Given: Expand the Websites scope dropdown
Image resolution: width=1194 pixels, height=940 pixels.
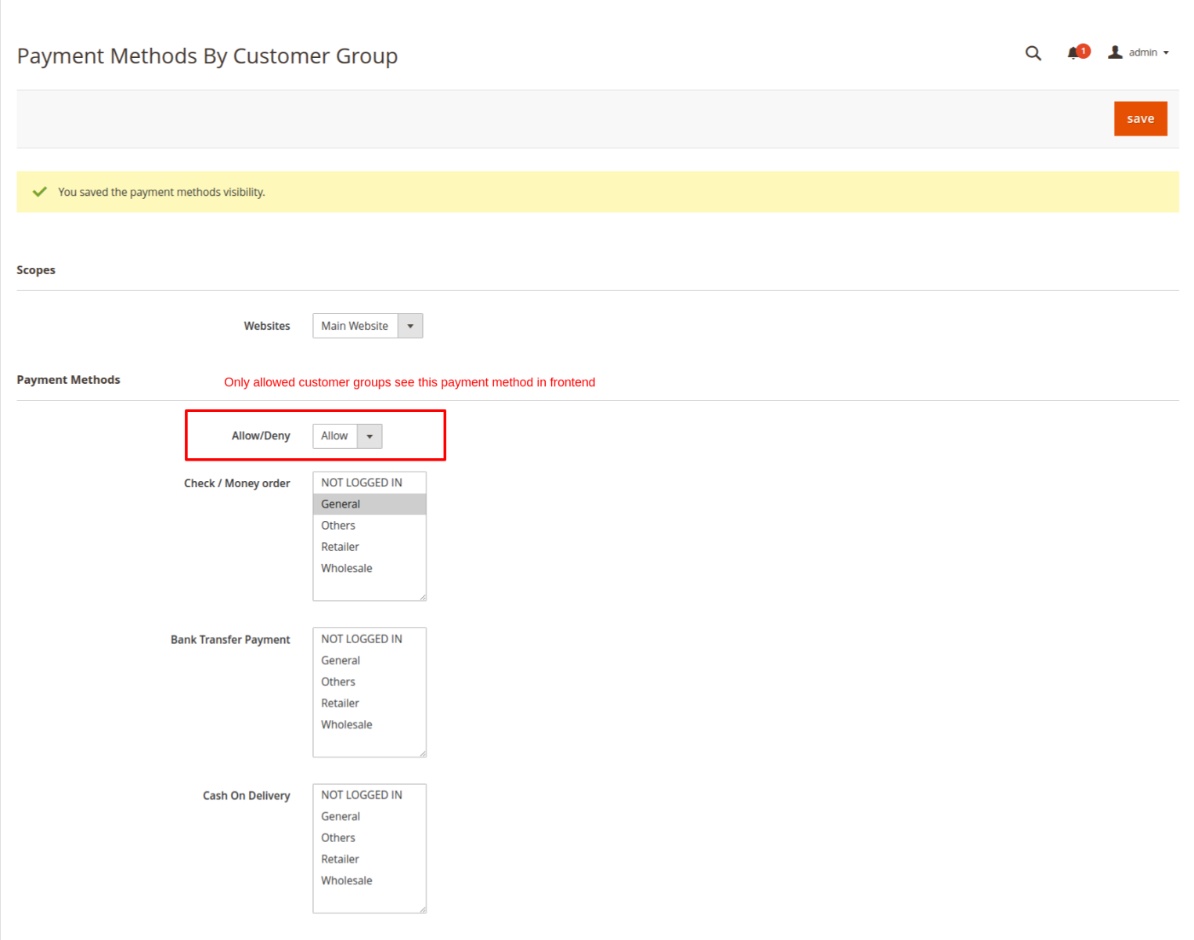Looking at the screenshot, I should point(367,326).
